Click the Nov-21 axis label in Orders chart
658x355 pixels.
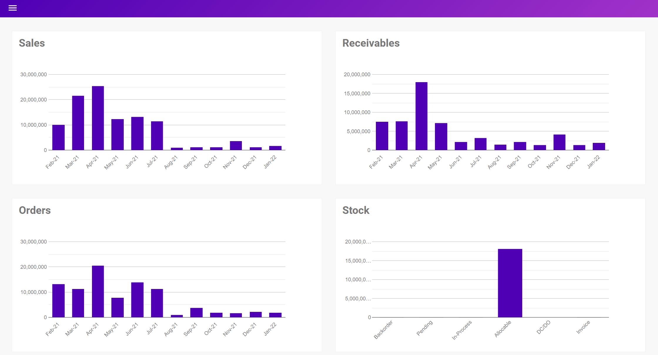(230, 329)
